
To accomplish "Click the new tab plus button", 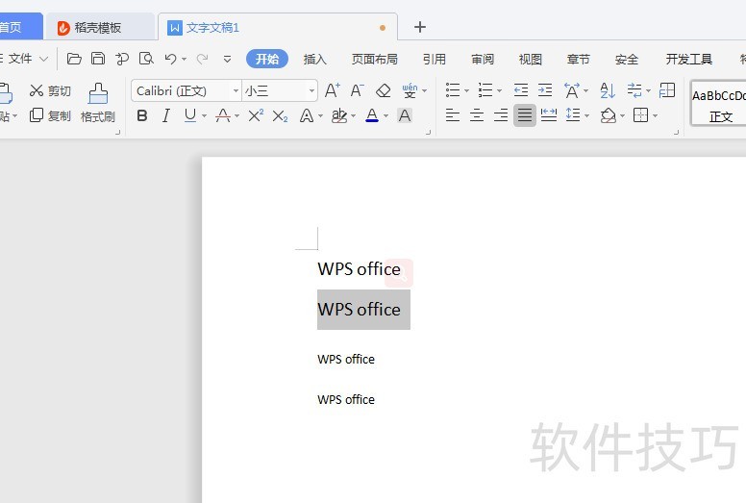I will pyautogui.click(x=419, y=27).
